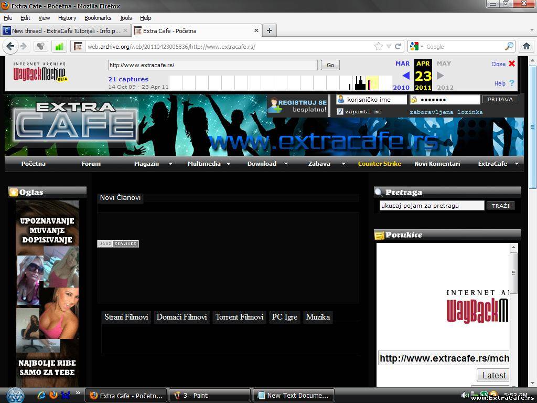537x403 pixels.
Task: Open the address bar history dropdown
Action: tap(389, 47)
